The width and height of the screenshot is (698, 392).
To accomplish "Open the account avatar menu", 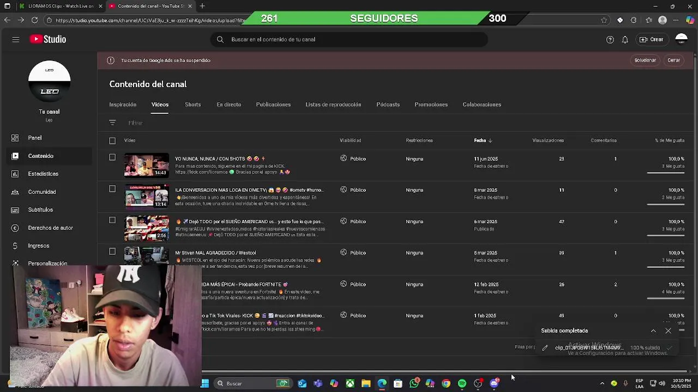I will [681, 39].
